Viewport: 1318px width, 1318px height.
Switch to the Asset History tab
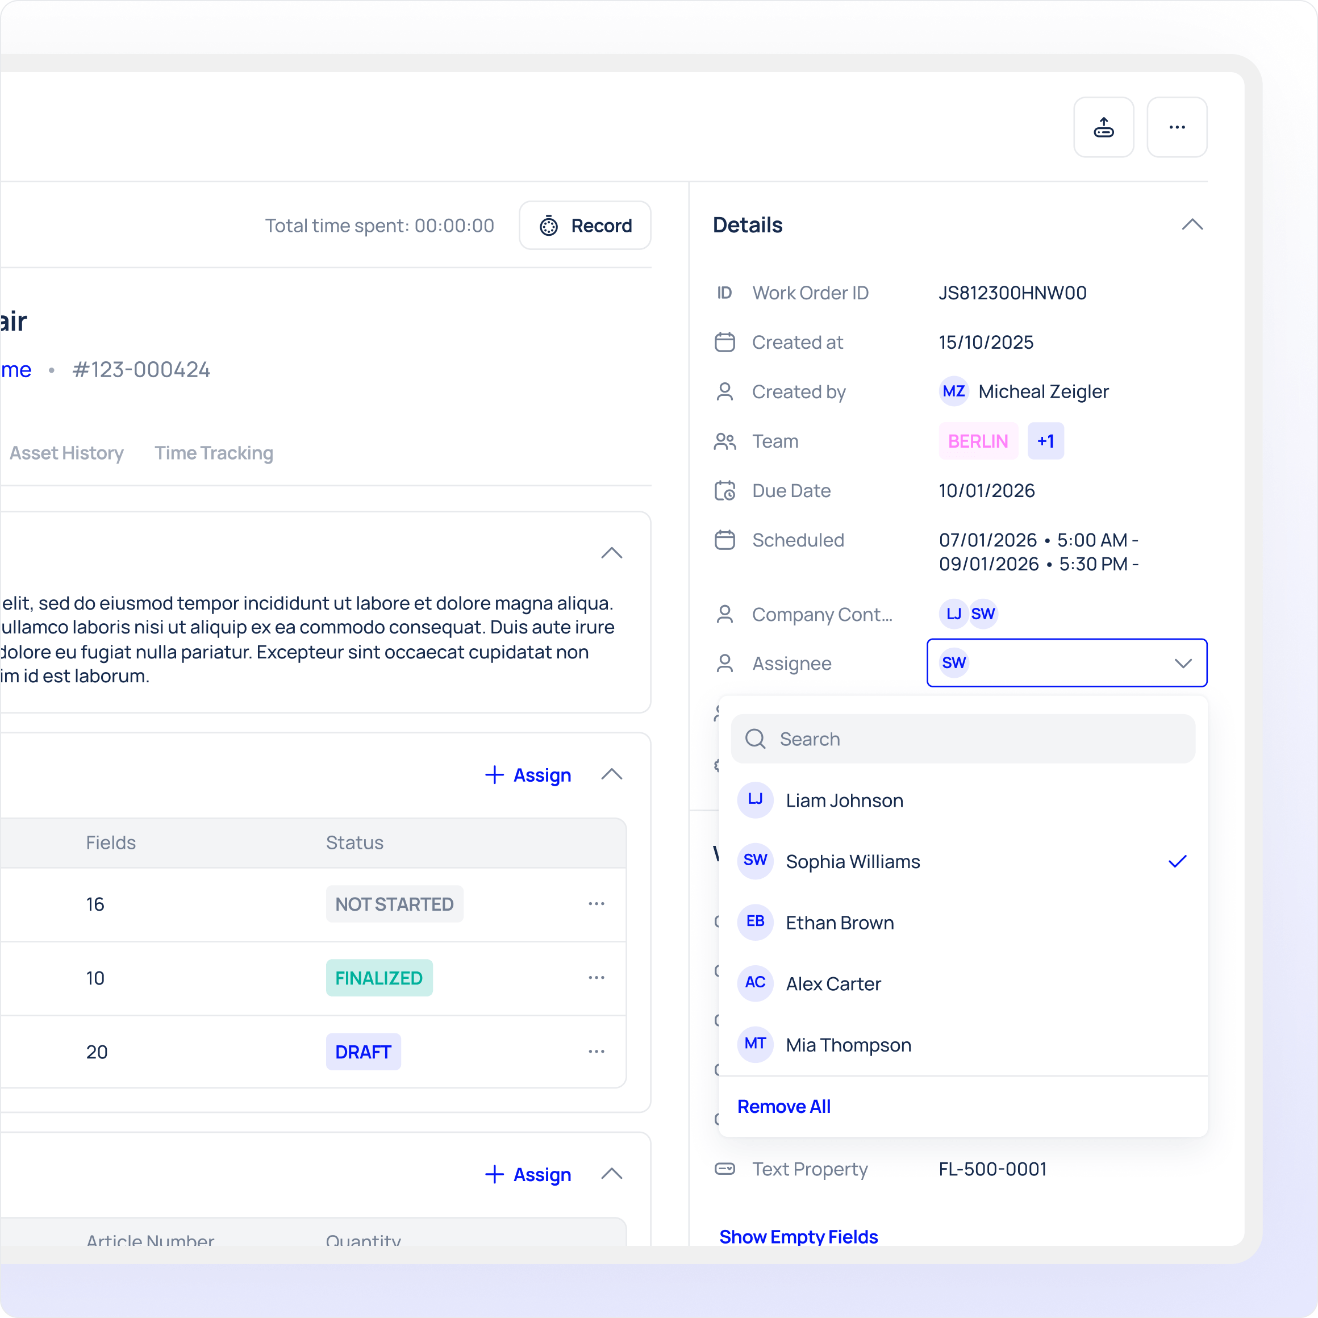coord(66,453)
